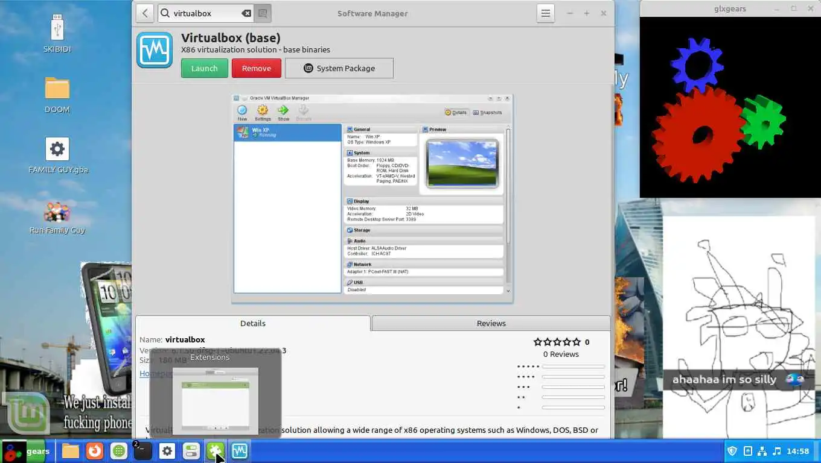
Task: Click the 'Name: virtualbox' text
Action: click(172, 339)
